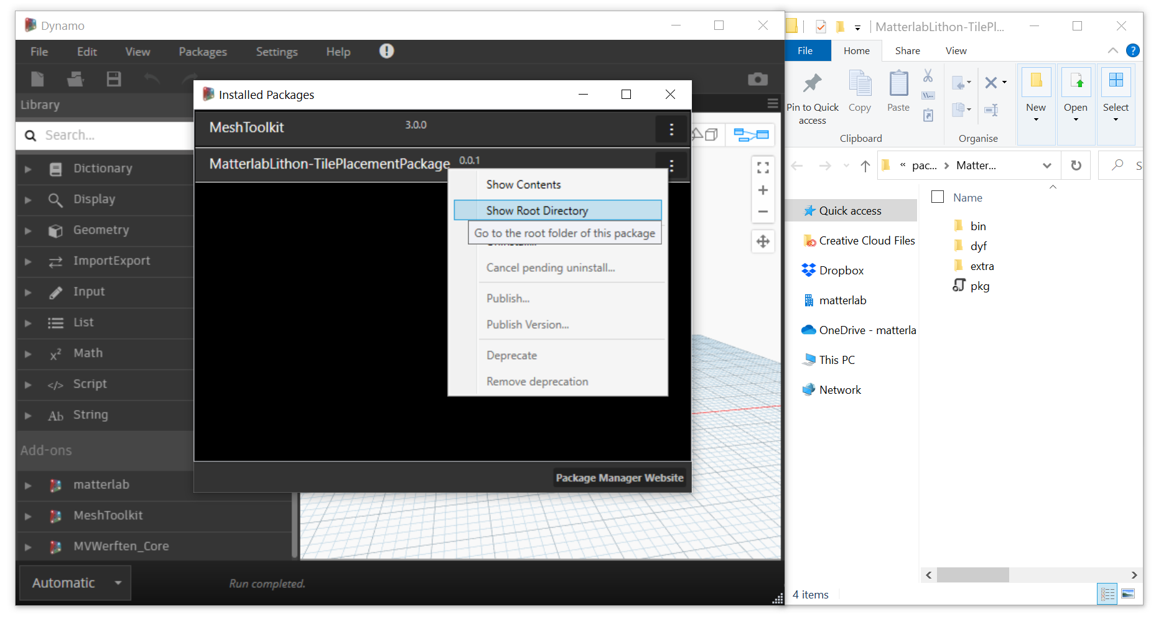Switch Explorer to large thumbnails view

point(1127,594)
